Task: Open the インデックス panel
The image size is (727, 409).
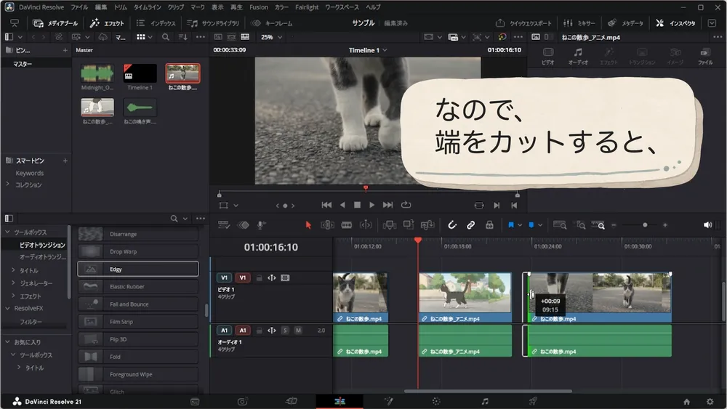Action: pyautogui.click(x=156, y=23)
